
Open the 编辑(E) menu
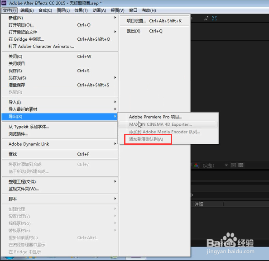27,10
